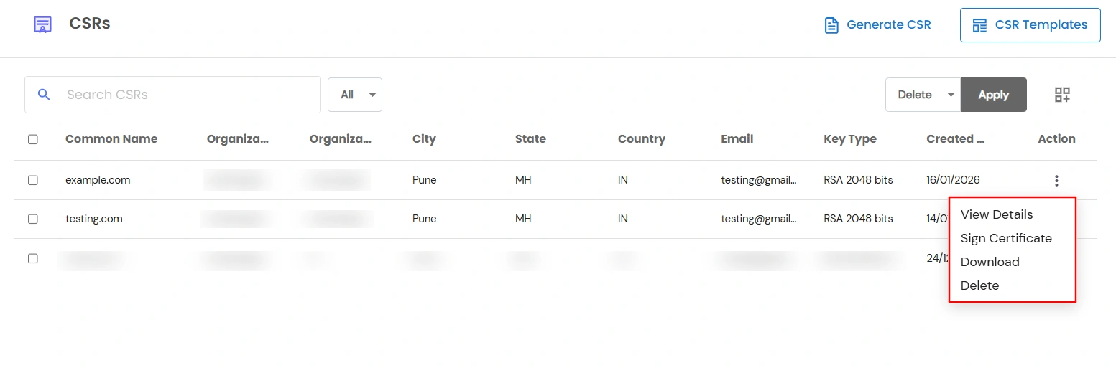Click RSA 2048 bits in example.com row
This screenshot has width=1116, height=373.
[858, 180]
